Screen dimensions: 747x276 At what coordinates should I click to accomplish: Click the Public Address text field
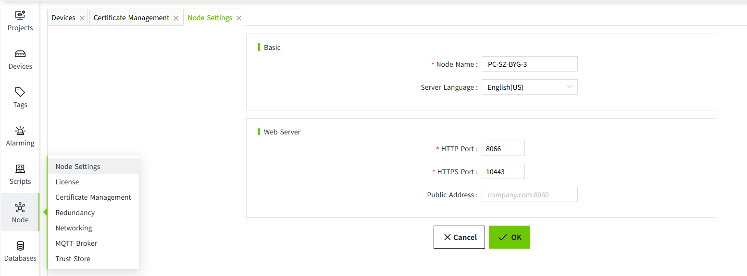(x=529, y=195)
